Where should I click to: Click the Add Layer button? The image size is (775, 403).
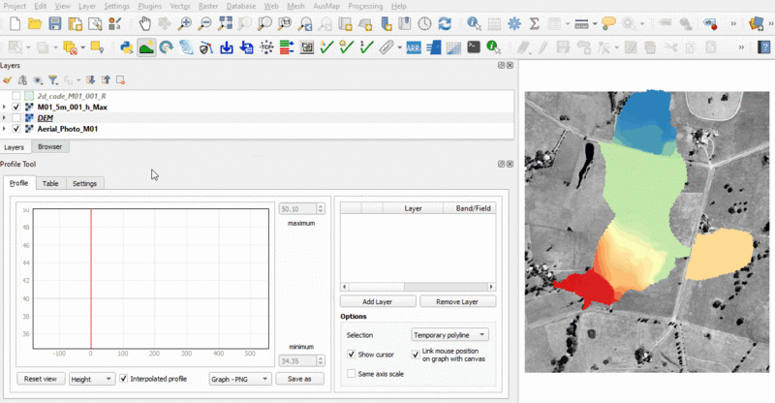coord(379,301)
